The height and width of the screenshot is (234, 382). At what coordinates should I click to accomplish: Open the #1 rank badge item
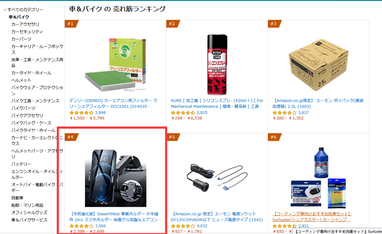click(x=72, y=24)
